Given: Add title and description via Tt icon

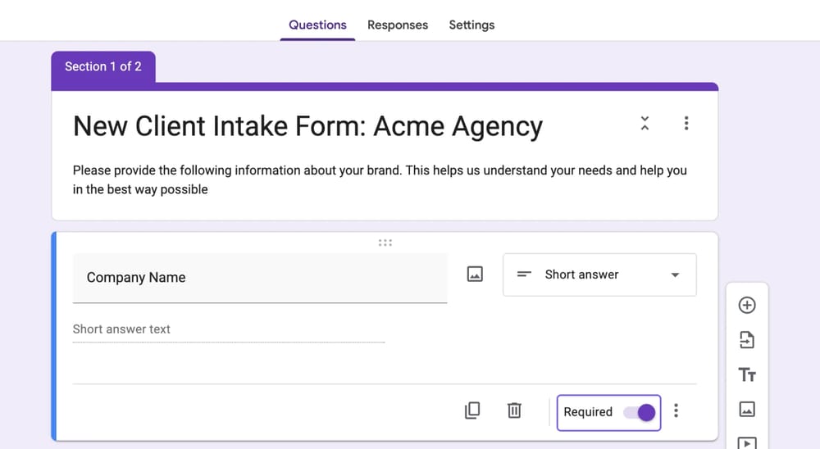Looking at the screenshot, I should (746, 374).
